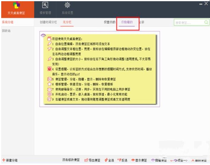Filter notes by 仅隐藏的
This screenshot has height=165, width=210.
(x=127, y=22)
